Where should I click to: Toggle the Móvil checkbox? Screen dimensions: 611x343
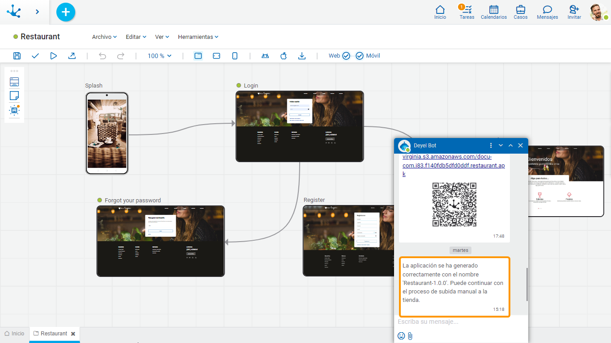coord(360,56)
